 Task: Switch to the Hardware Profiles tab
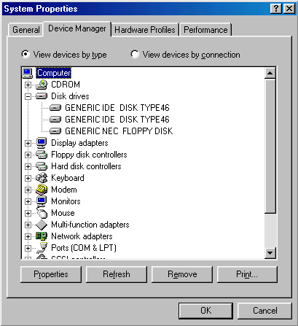pos(145,30)
